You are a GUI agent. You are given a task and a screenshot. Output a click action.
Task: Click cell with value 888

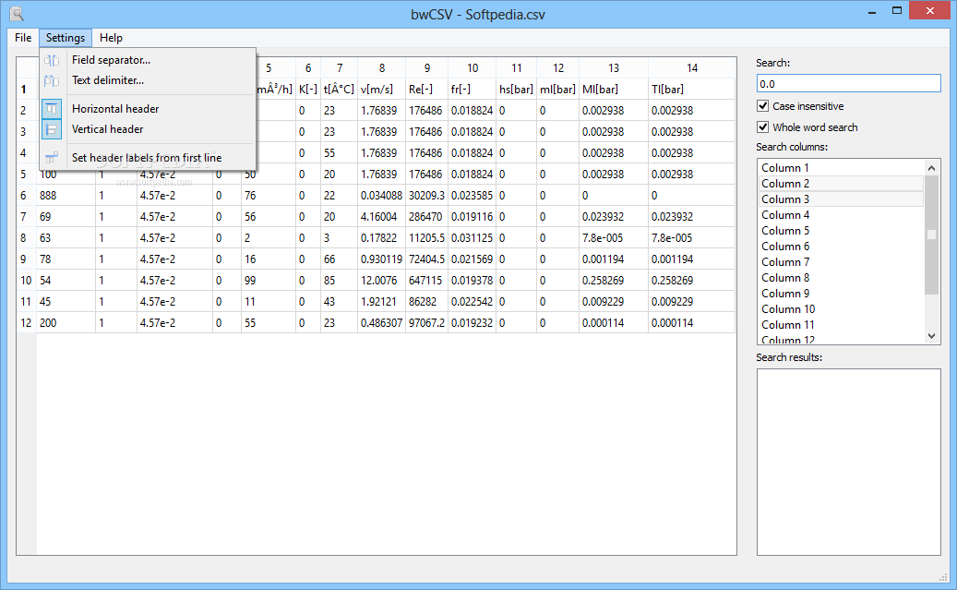tap(66, 196)
